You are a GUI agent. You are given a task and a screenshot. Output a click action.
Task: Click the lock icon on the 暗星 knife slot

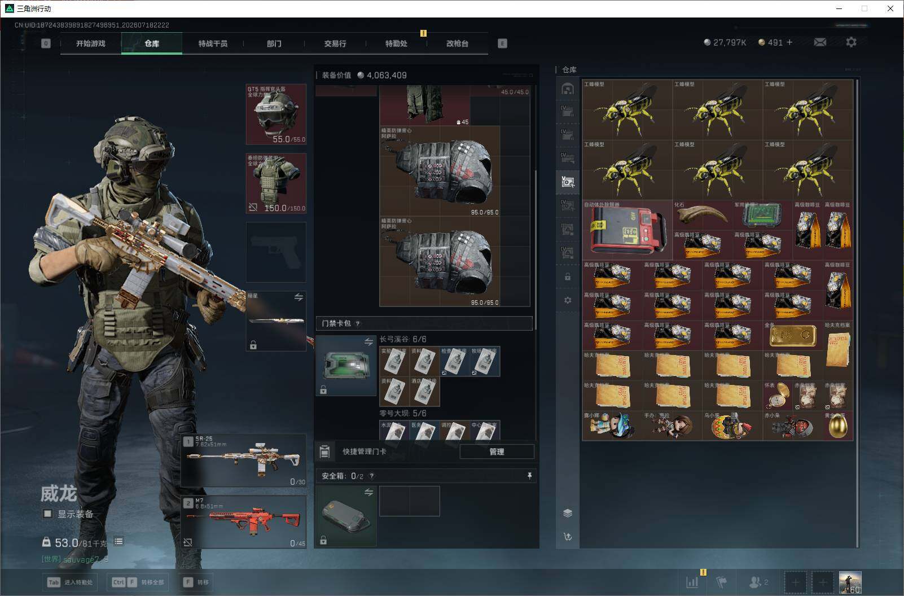coord(253,345)
